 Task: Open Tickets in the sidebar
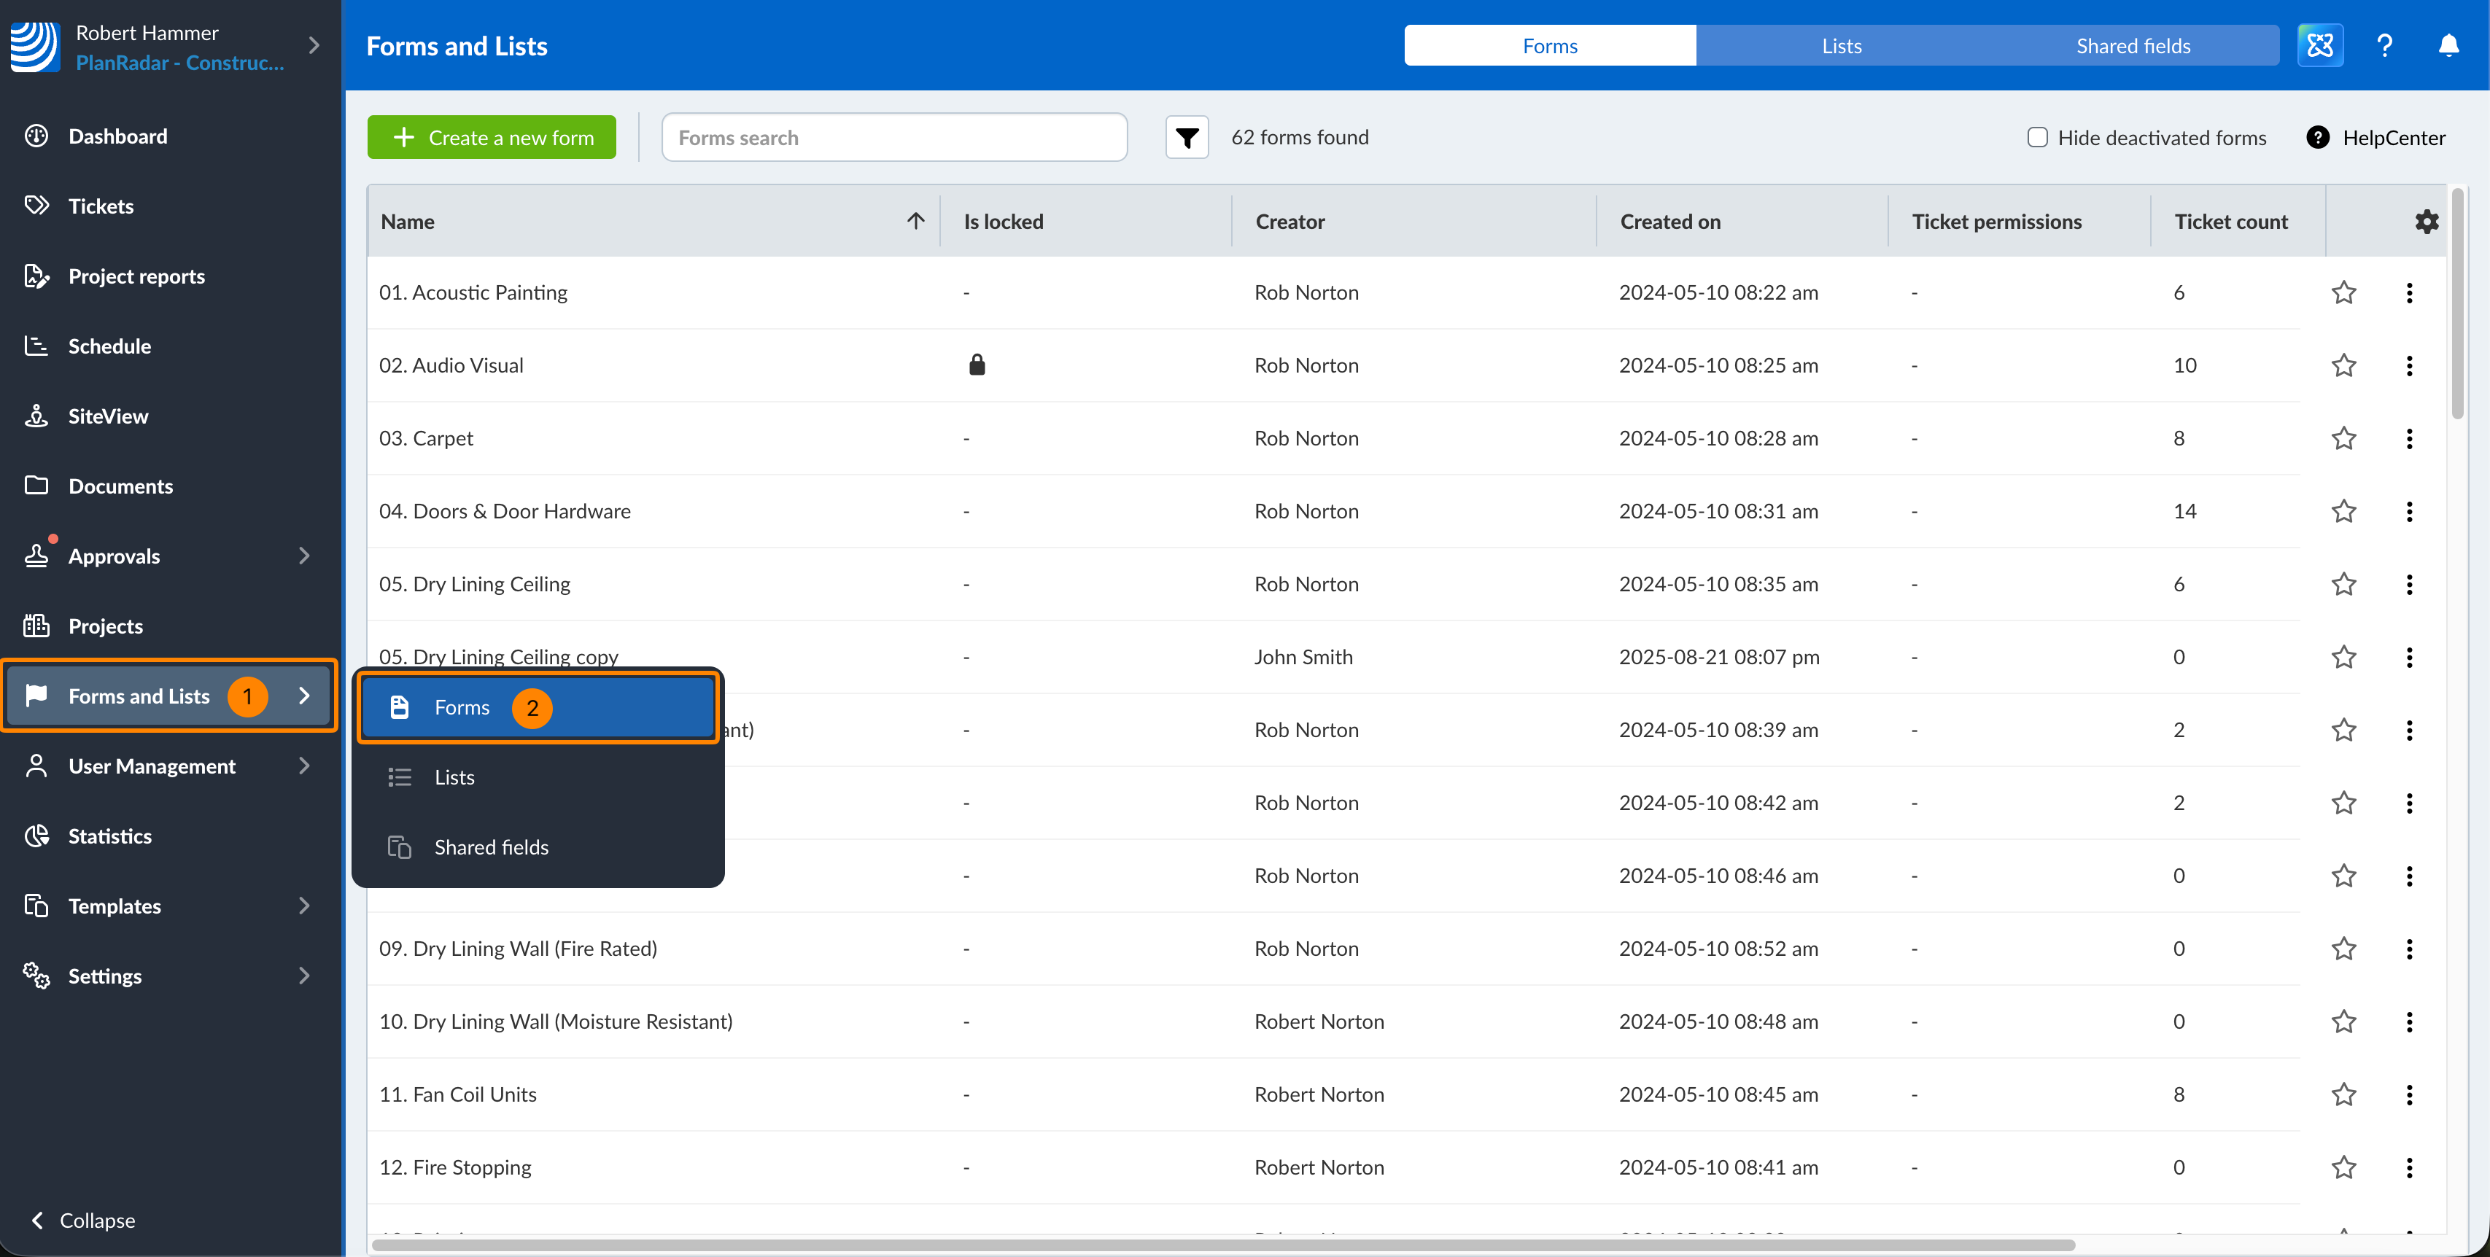(101, 206)
